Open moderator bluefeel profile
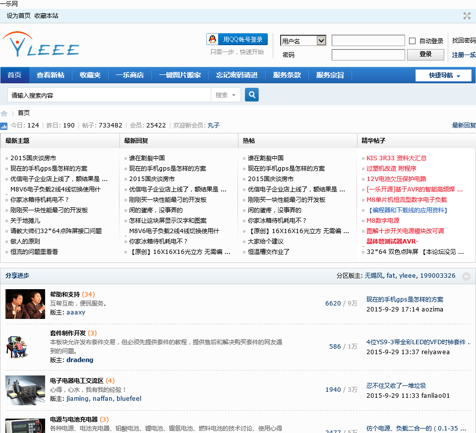The image size is (476, 433). (129, 399)
